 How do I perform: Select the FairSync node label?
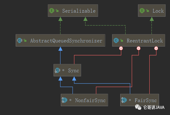click(146, 101)
